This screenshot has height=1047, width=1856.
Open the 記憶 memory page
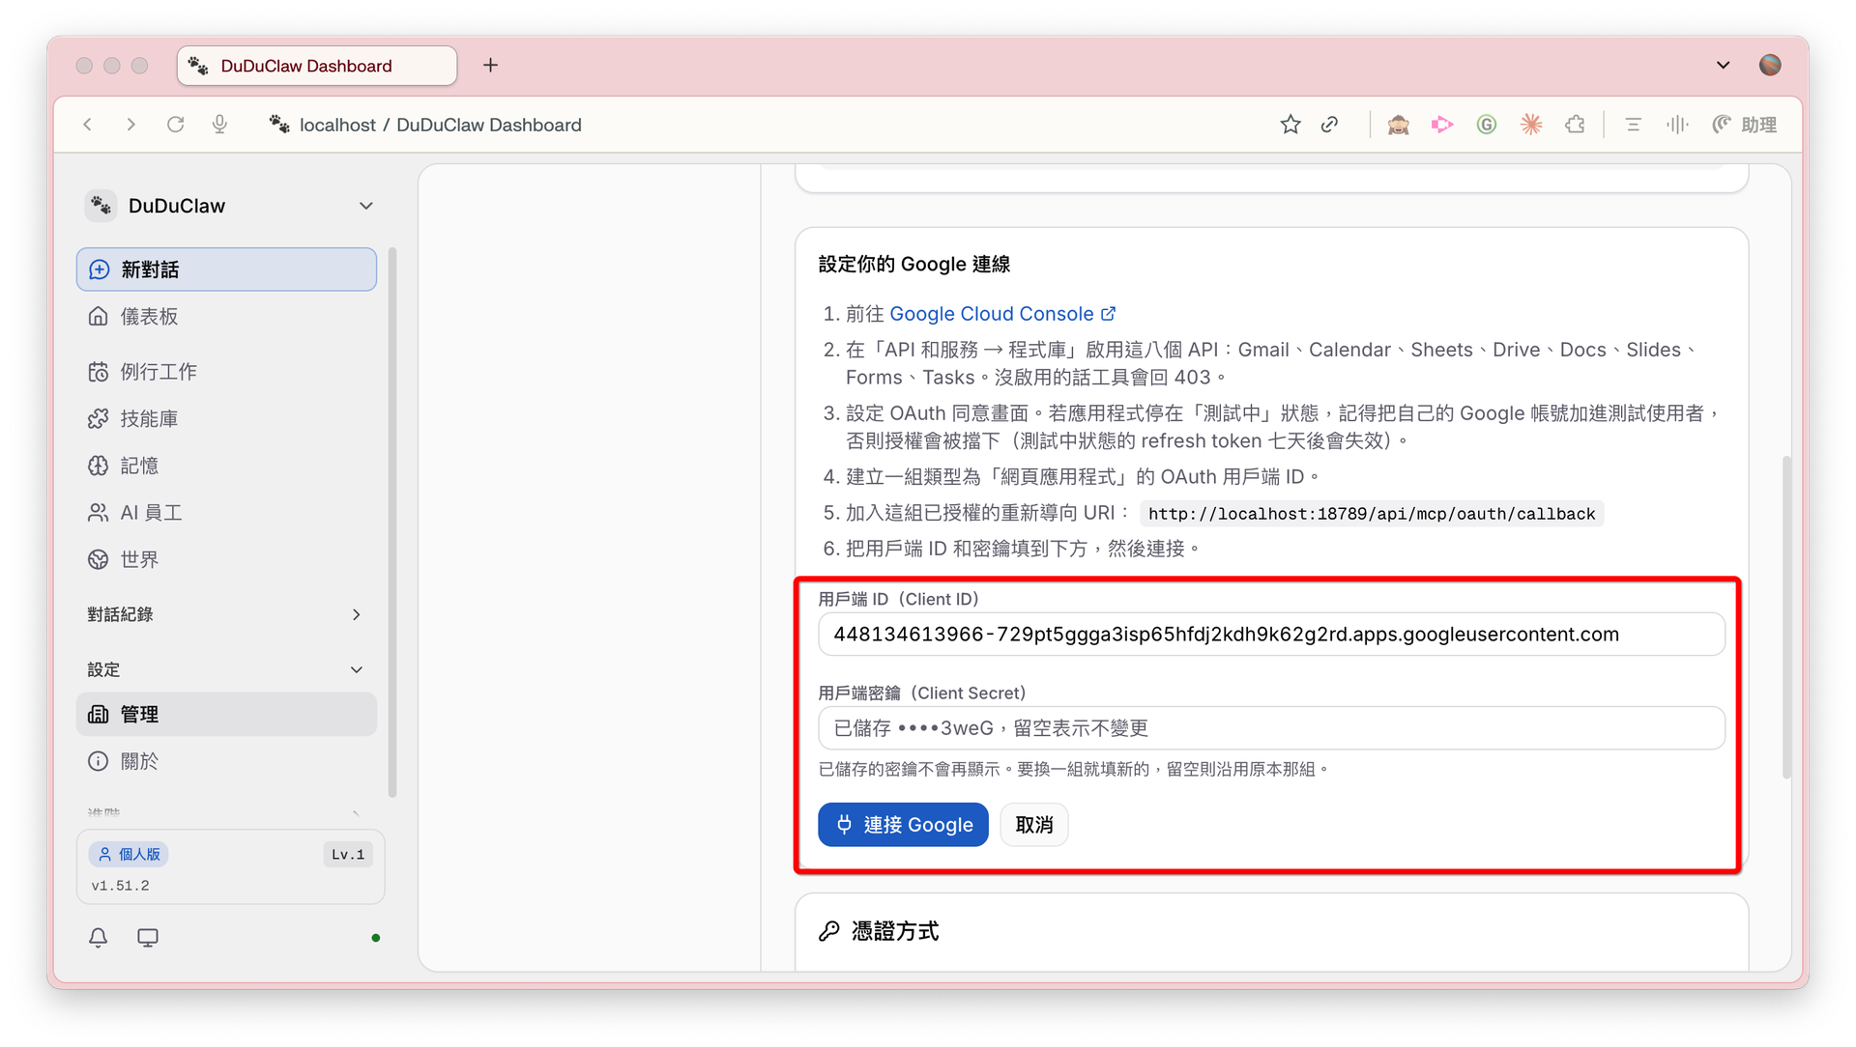coord(226,466)
